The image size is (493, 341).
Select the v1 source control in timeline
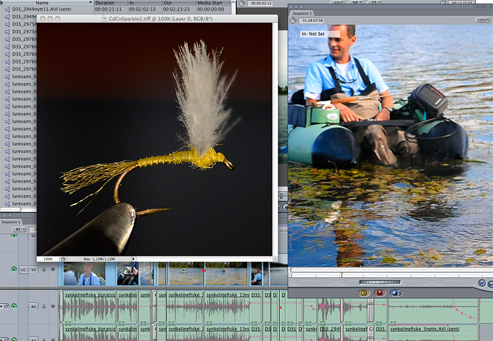[23, 269]
